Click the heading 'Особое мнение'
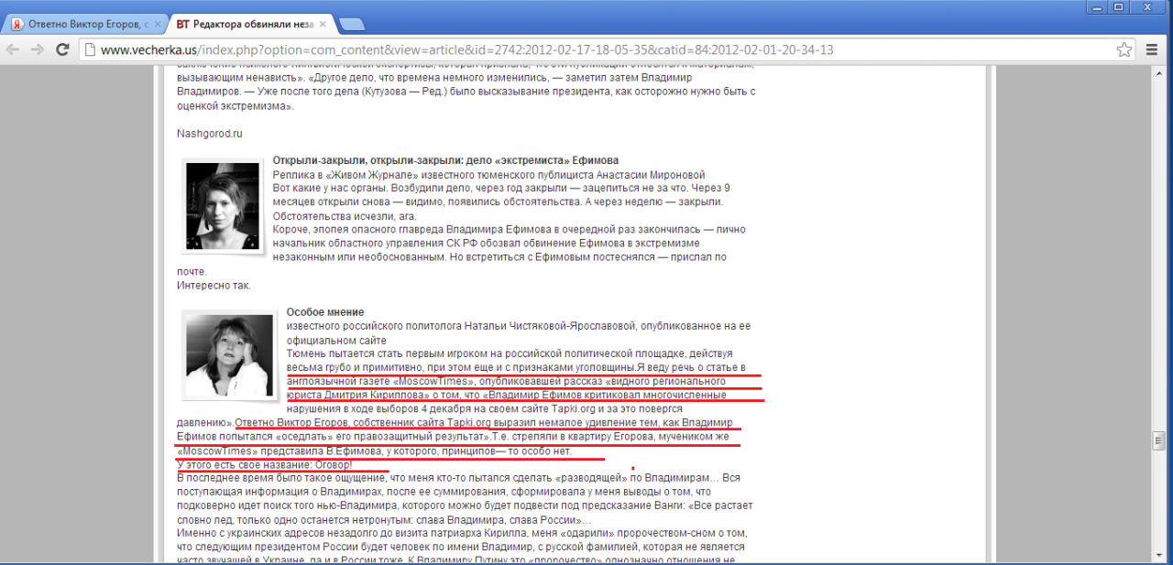The height and width of the screenshot is (565, 1173). point(325,312)
